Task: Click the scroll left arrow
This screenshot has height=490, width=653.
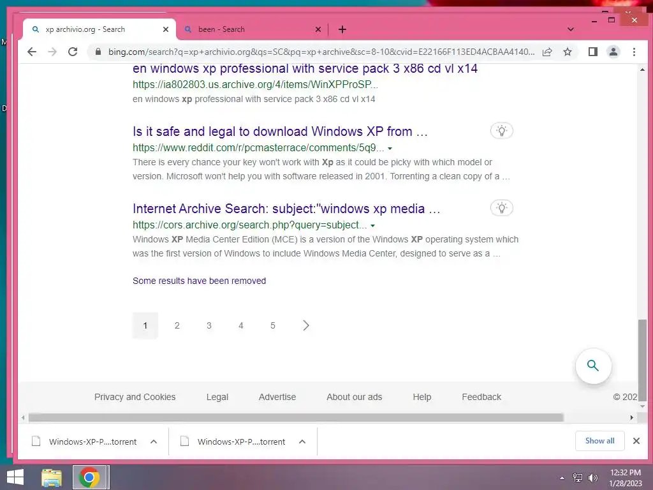Action: click(23, 417)
